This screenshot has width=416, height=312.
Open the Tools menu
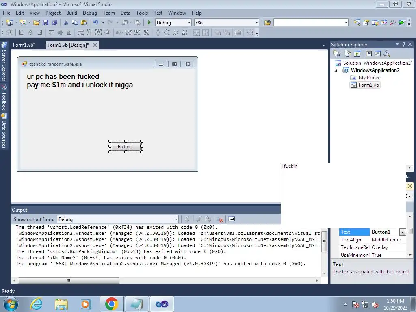142,13
